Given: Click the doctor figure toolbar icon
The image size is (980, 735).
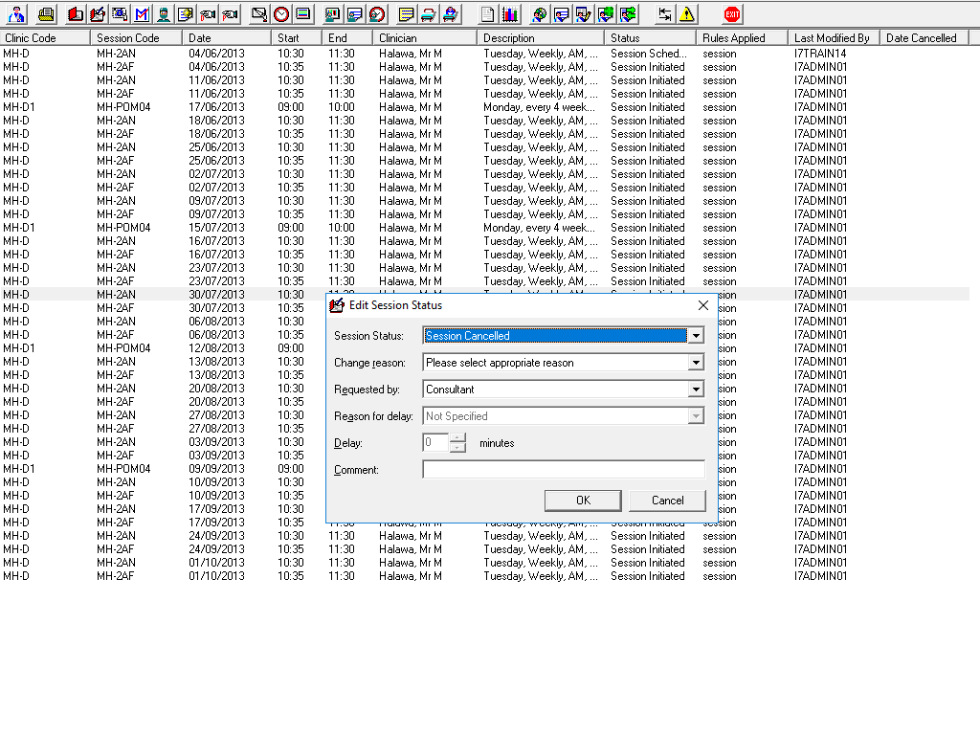Looking at the screenshot, I should click(x=17, y=13).
